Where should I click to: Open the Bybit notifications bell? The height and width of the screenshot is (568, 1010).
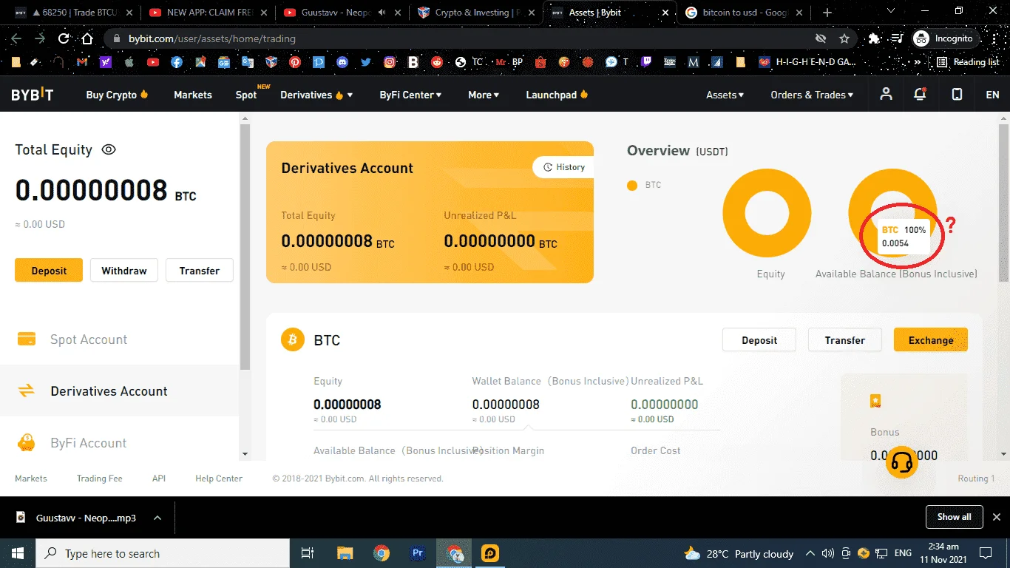point(921,95)
